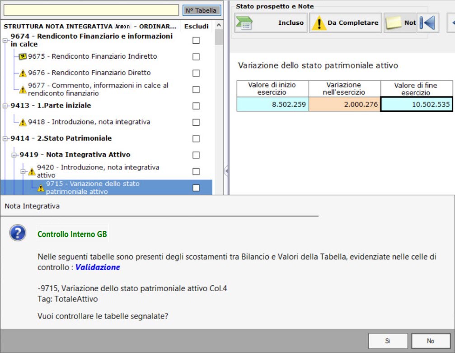Tick Escludi checkbox for 9676 Rendiconto Diretto
455x353 pixels.
pyautogui.click(x=196, y=73)
